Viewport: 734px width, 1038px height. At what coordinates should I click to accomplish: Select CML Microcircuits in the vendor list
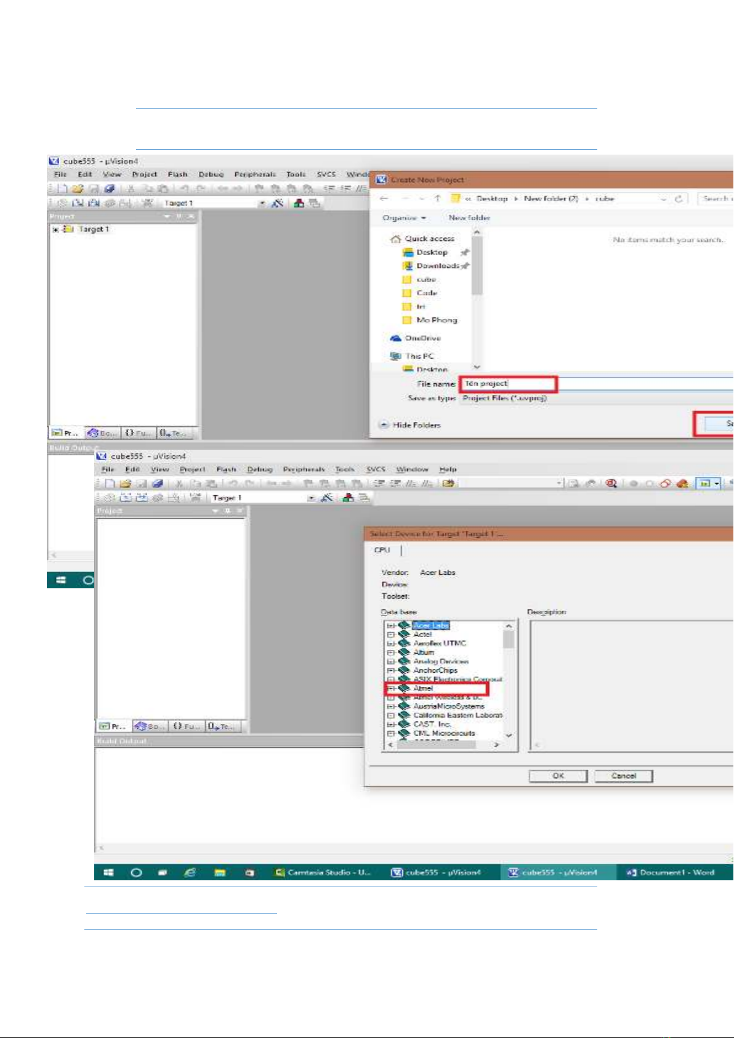pyautogui.click(x=444, y=734)
